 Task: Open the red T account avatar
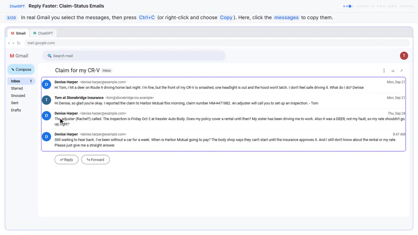[404, 55]
